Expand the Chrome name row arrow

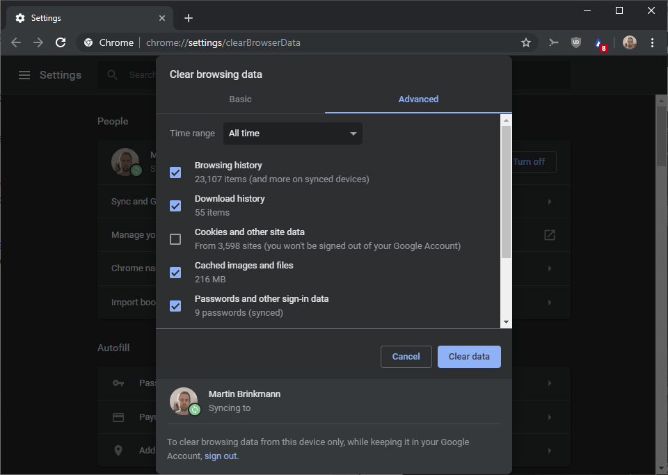(550, 268)
